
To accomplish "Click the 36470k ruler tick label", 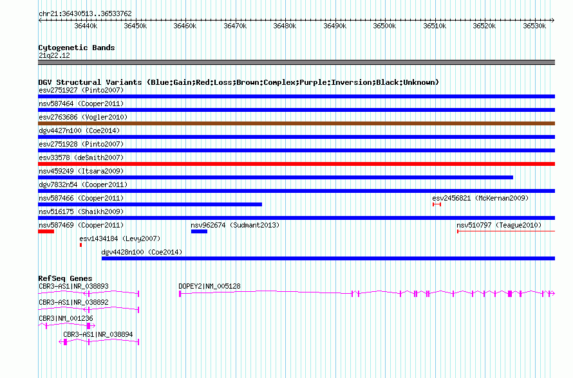I will tap(235, 26).
